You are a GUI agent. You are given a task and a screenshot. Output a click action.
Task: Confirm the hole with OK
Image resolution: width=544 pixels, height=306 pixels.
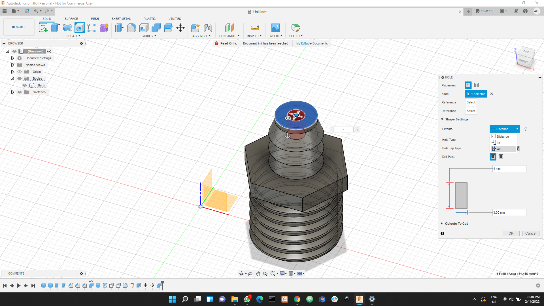pyautogui.click(x=511, y=233)
